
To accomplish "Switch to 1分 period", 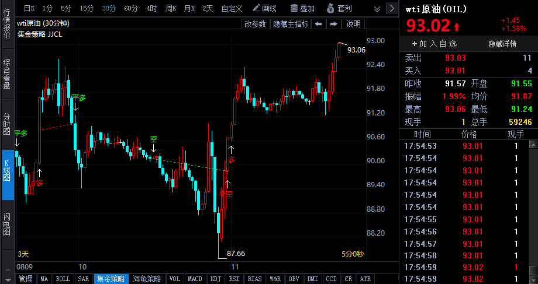I will [x=48, y=8].
